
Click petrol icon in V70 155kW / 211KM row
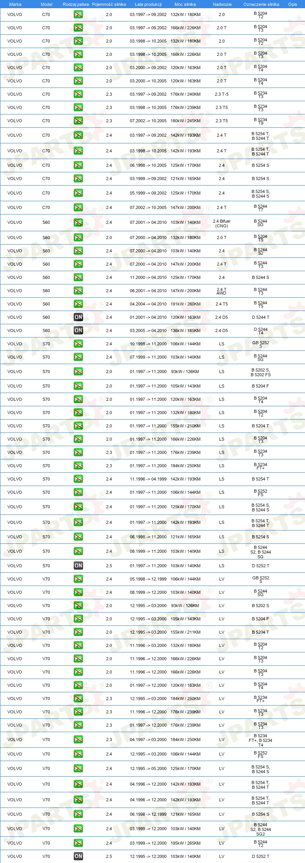coord(78,632)
